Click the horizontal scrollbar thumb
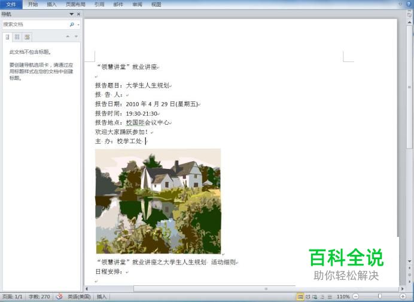 click(266, 289)
